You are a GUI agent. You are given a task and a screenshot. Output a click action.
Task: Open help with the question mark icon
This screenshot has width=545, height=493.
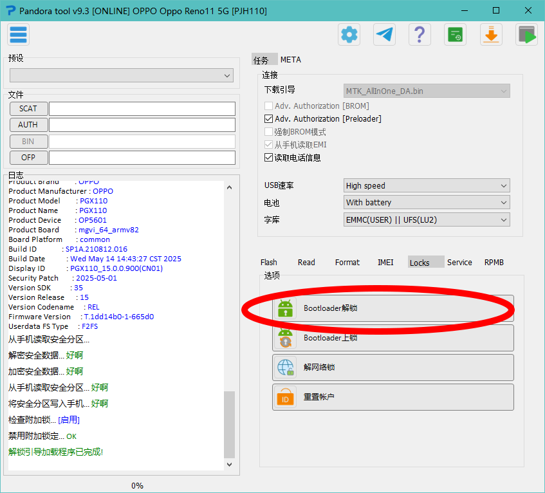[420, 34]
